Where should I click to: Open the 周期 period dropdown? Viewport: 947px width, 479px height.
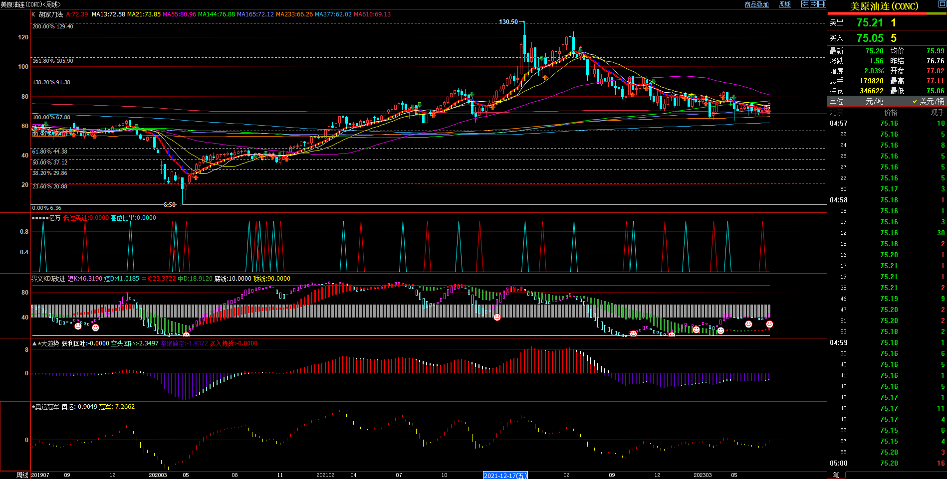tap(785, 4)
